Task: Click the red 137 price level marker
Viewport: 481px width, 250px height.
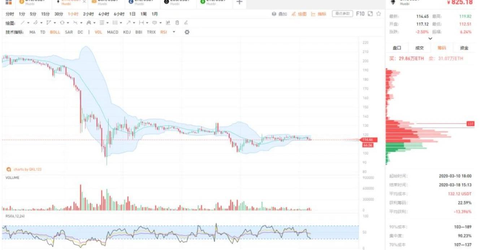Action: (x=470, y=124)
